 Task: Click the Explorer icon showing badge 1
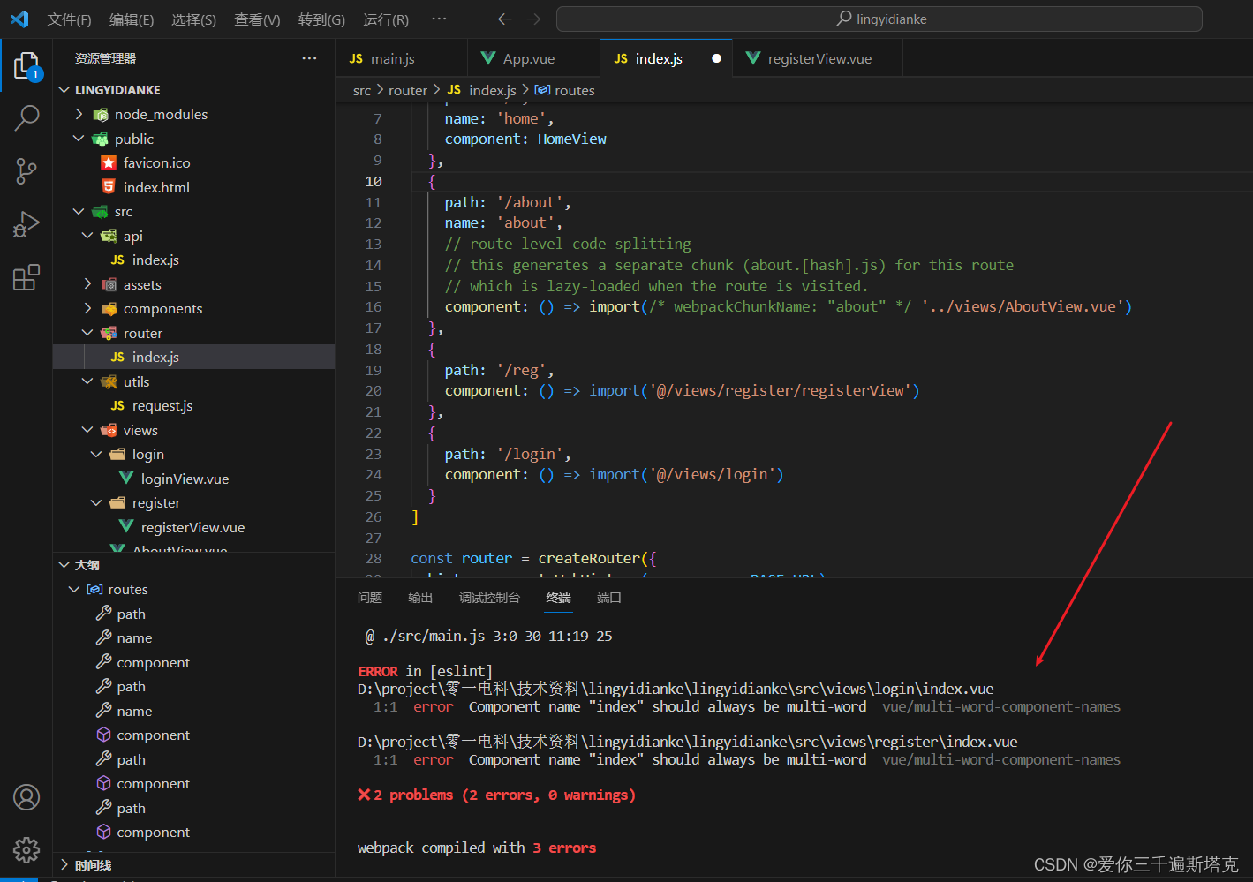click(x=26, y=64)
